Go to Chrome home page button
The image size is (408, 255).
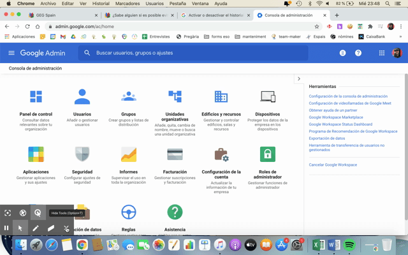tap(38, 27)
